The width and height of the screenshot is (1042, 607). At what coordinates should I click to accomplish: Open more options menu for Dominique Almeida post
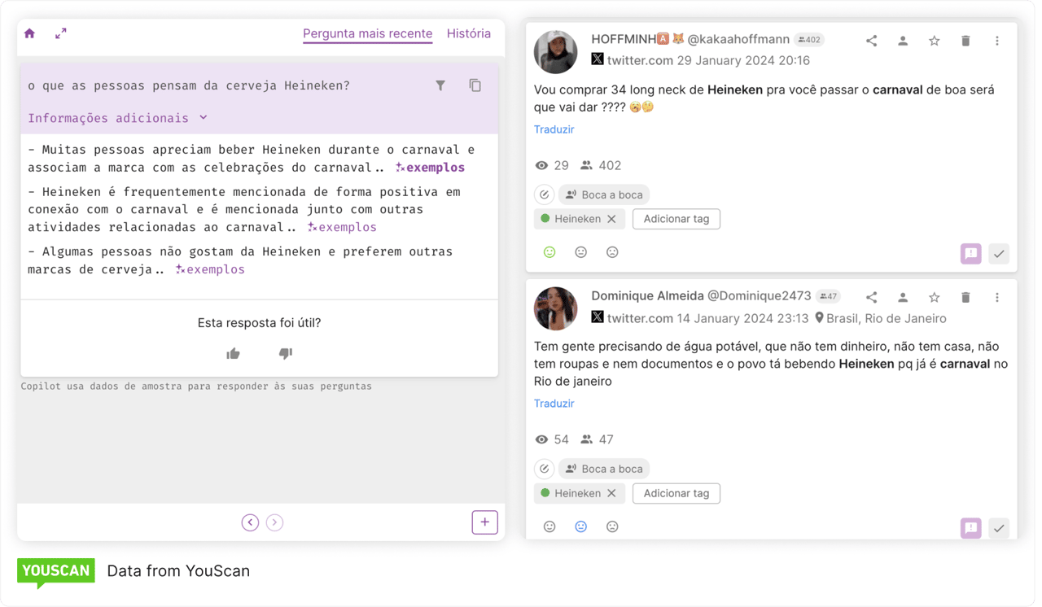pyautogui.click(x=997, y=297)
